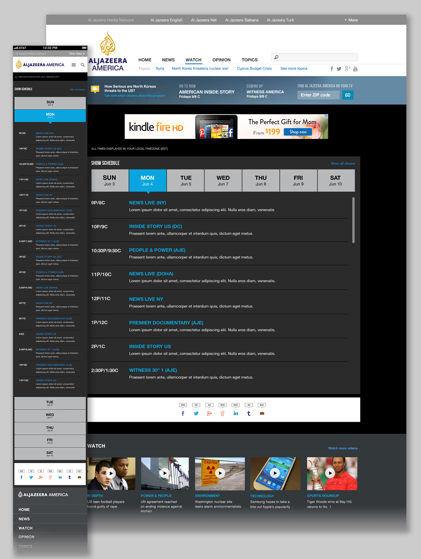This screenshot has height=559, width=421.
Task: Click the mobile header Al Jazeera America logo
Action: click(x=40, y=64)
